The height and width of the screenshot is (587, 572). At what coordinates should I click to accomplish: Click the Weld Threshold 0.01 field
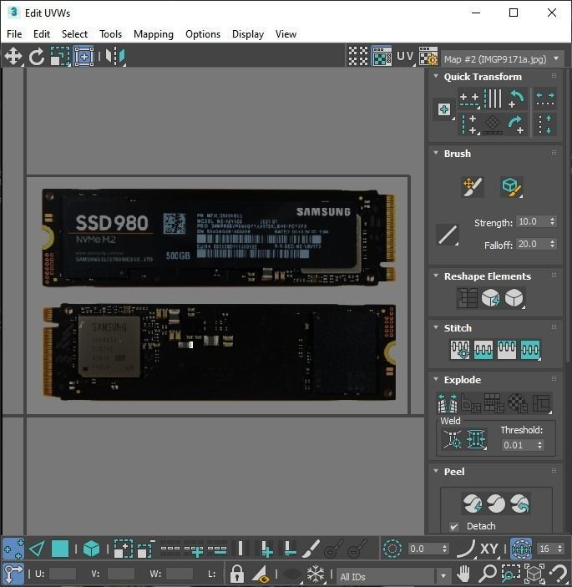tap(519, 445)
